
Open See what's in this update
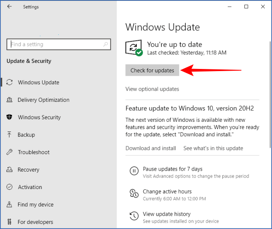coord(213,148)
